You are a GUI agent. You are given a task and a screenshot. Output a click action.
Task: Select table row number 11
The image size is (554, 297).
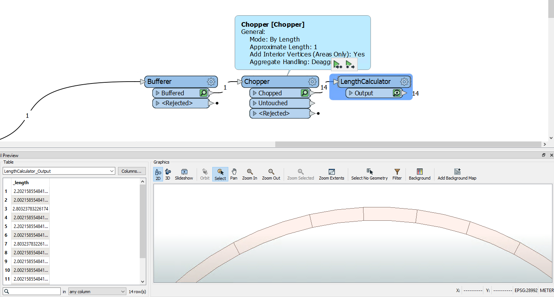[7, 279]
